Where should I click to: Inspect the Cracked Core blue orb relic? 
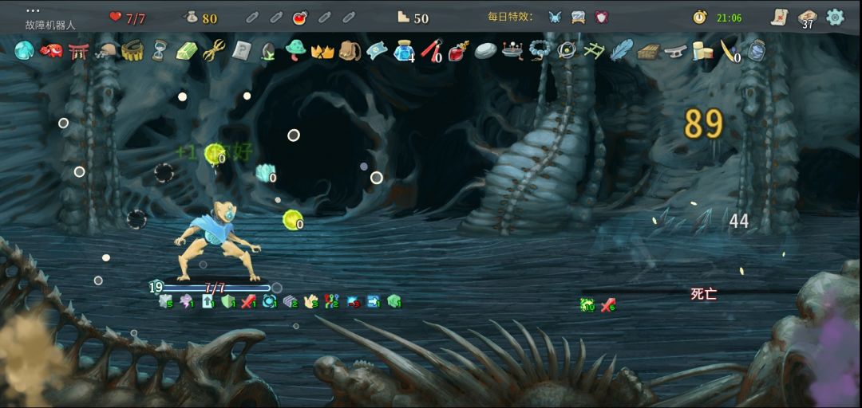(24, 50)
